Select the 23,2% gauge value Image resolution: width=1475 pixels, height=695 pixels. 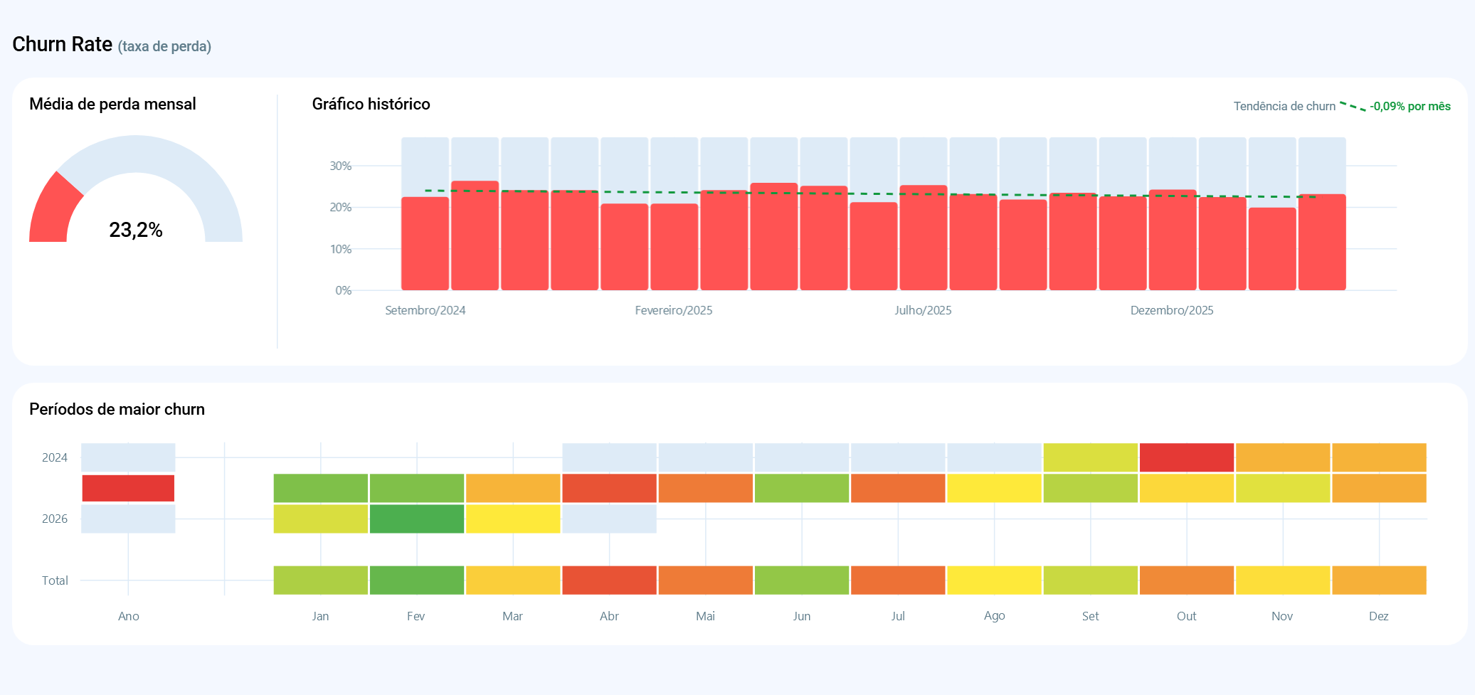pyautogui.click(x=136, y=230)
